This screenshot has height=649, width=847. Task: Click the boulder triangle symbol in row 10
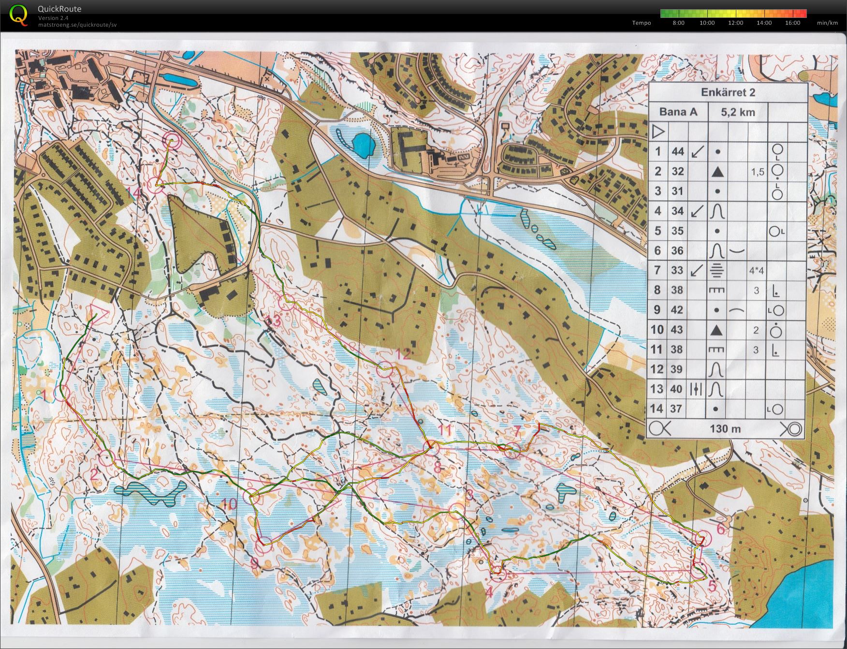pyautogui.click(x=717, y=330)
